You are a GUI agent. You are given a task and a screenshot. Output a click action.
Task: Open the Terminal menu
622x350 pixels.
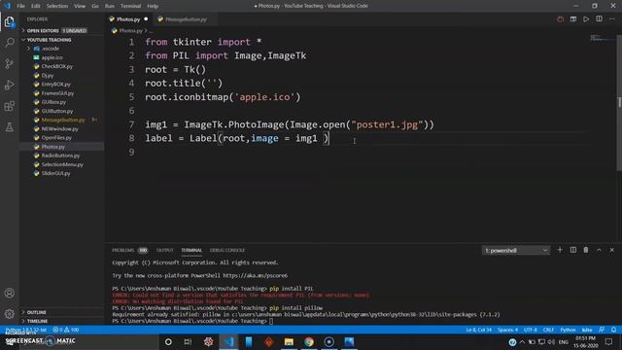[x=130, y=6]
